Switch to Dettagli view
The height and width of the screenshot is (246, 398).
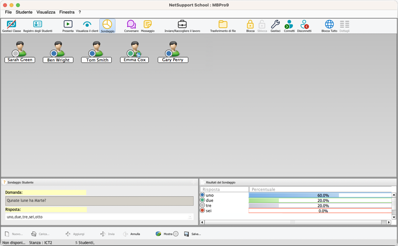point(345,26)
